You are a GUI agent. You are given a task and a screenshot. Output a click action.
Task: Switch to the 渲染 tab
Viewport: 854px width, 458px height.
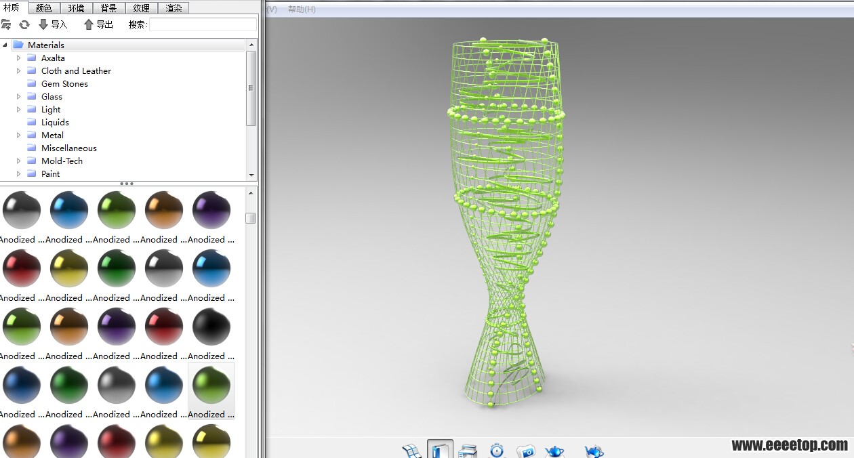click(174, 8)
